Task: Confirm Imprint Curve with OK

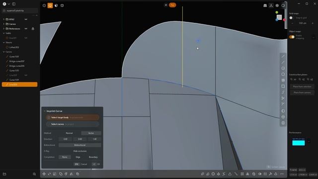Action: tap(96, 164)
